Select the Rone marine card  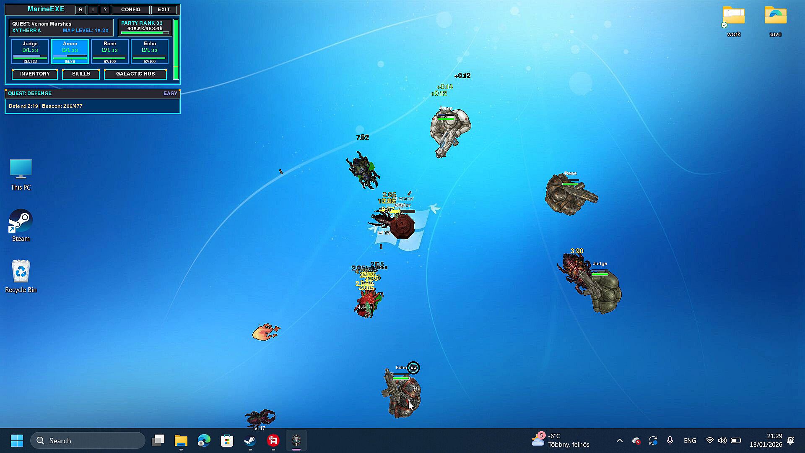coord(110,52)
